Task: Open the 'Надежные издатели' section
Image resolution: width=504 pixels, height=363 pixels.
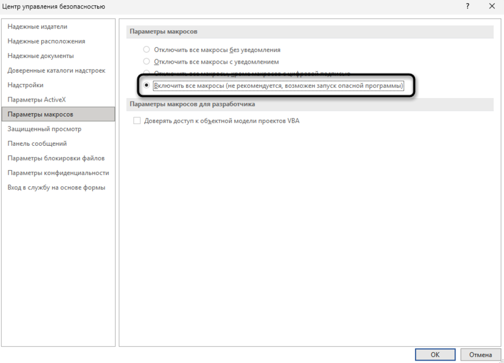Action: [38, 27]
